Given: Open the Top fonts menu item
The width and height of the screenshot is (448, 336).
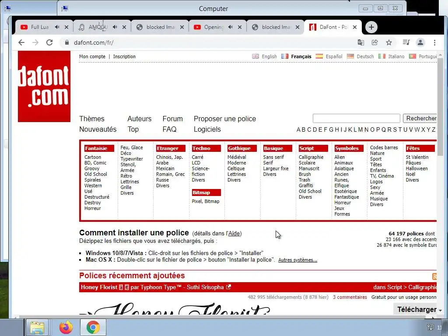Looking at the screenshot, I should [x=133, y=129].
